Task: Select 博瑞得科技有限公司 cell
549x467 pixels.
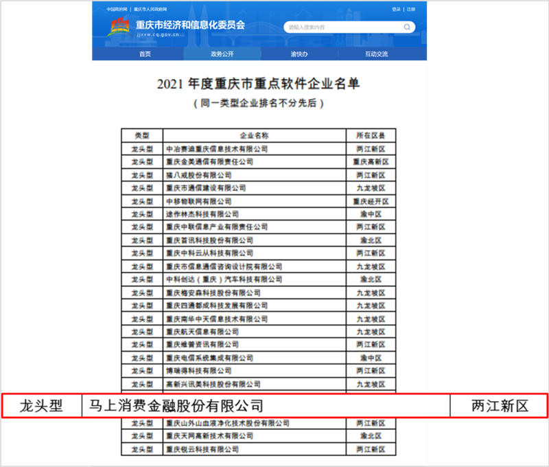Action: point(255,371)
